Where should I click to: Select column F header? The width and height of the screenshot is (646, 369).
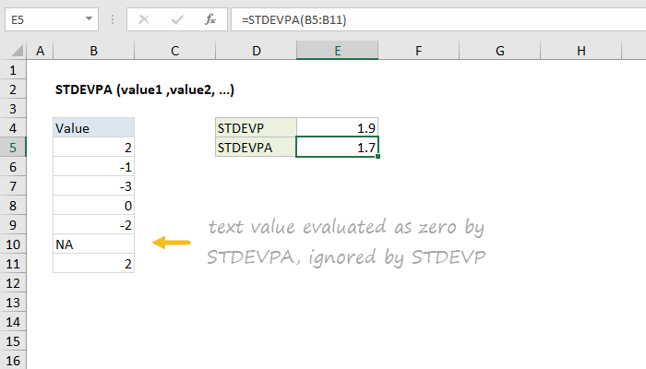418,51
